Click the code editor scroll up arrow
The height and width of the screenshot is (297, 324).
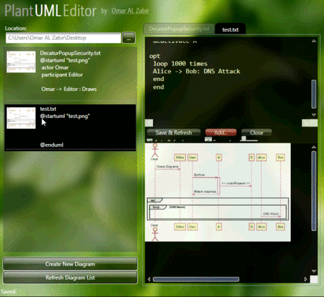(314, 41)
